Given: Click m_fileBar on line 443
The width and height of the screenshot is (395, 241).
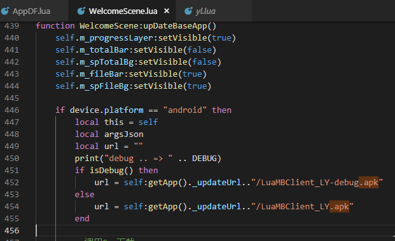Looking at the screenshot, I should [x=102, y=74].
